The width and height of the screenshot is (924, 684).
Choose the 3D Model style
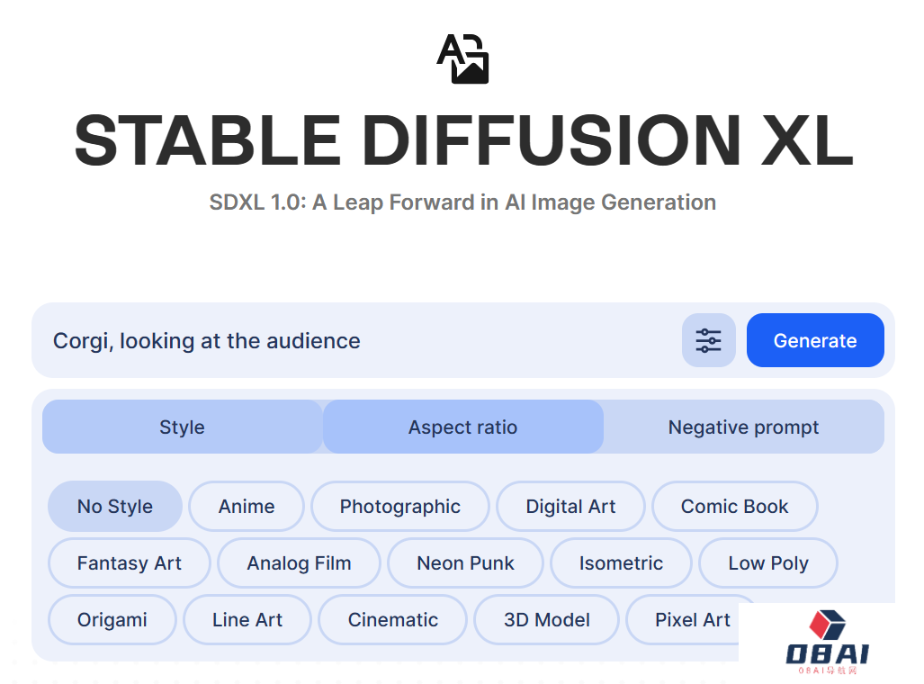coord(547,620)
